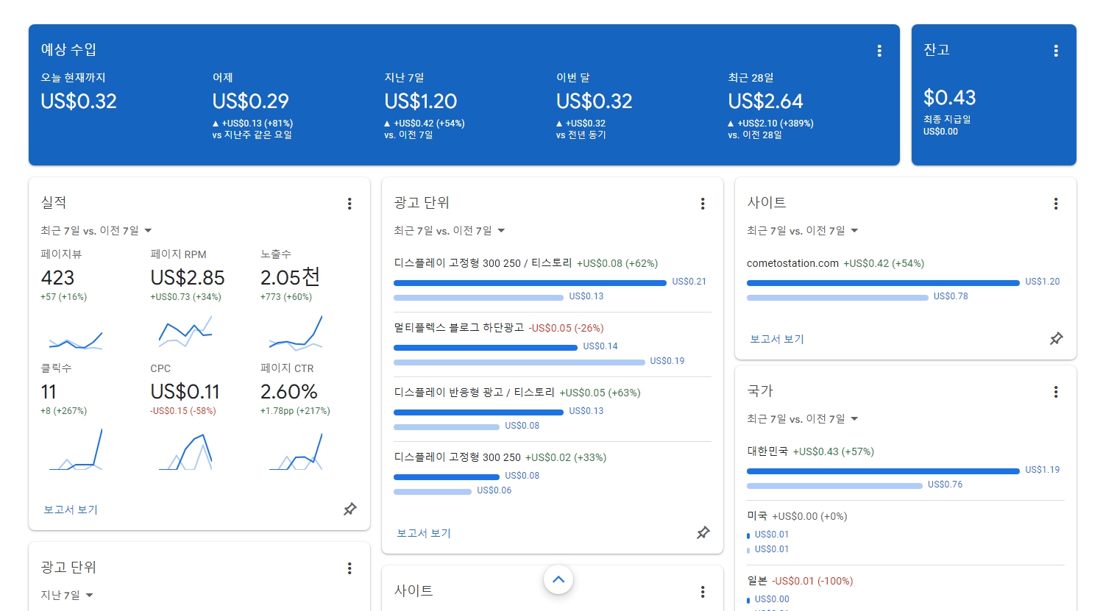The width and height of the screenshot is (1114, 611).
Task: Open the 국가 card's three-dot menu
Action: (1056, 392)
